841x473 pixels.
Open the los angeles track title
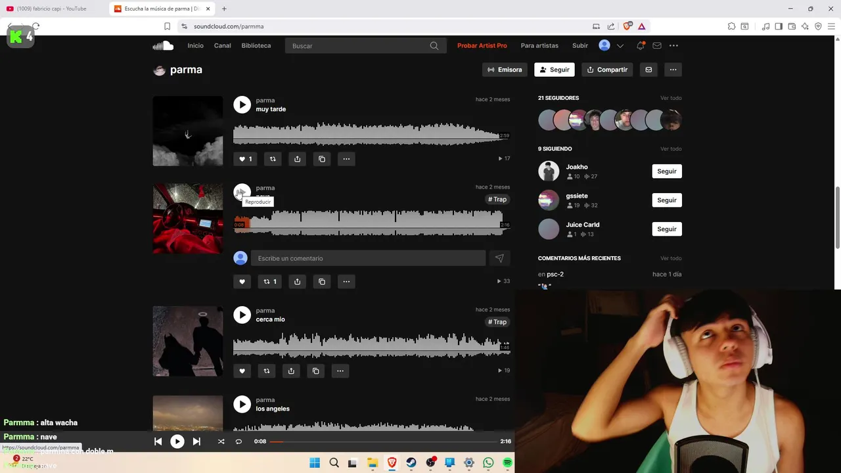(273, 409)
